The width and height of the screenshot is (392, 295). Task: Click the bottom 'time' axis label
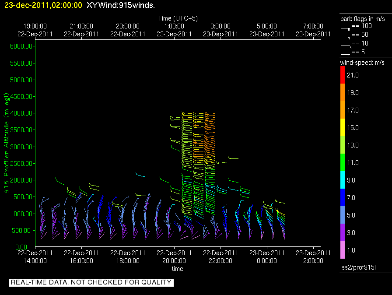(x=177, y=268)
